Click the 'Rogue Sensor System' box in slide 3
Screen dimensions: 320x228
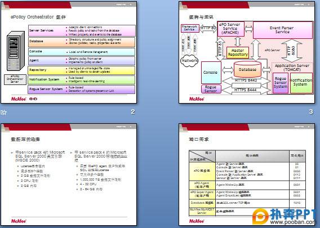coord(281,83)
